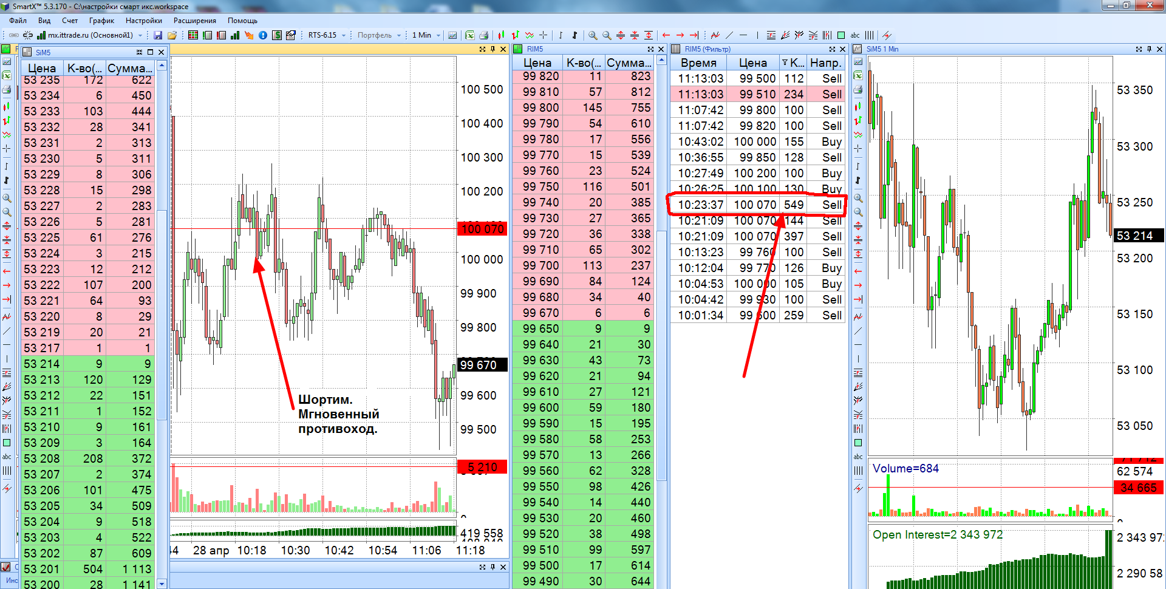Click the Сумма... column header in the SiM5 order book
Image resolution: width=1166 pixels, height=589 pixels.
(x=130, y=68)
